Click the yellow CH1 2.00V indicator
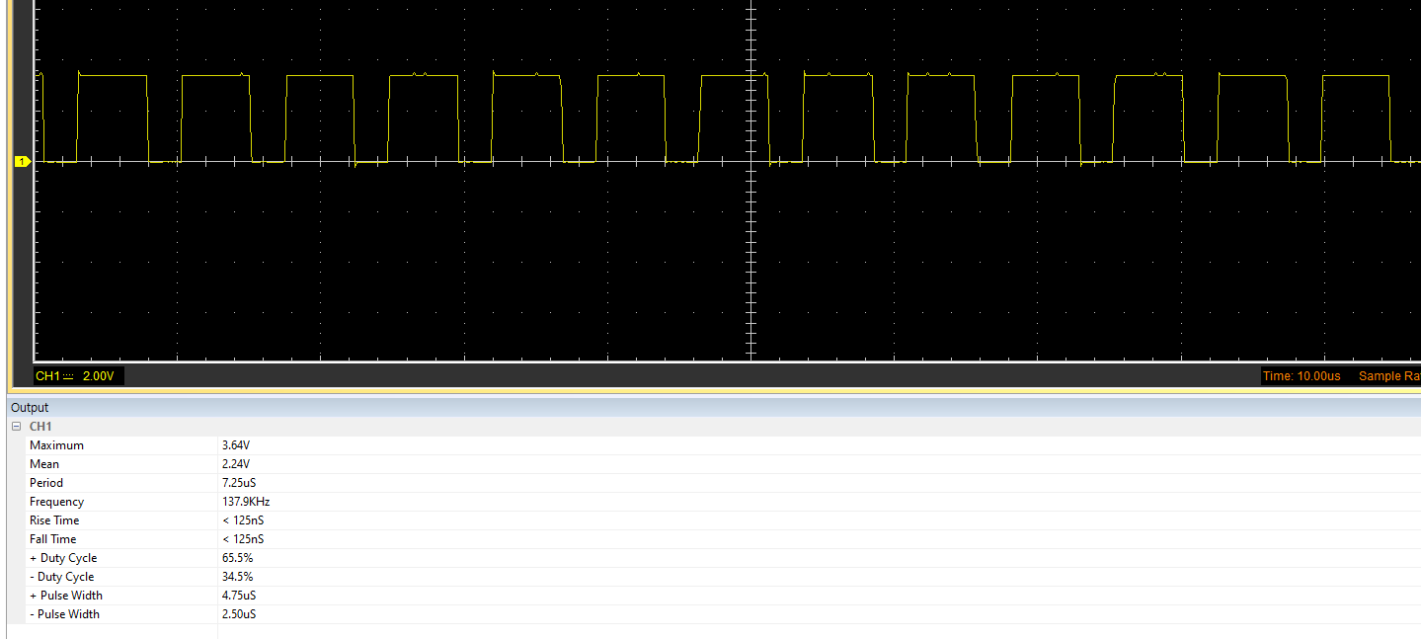Viewport: 1421px width, 639px height. (x=76, y=375)
